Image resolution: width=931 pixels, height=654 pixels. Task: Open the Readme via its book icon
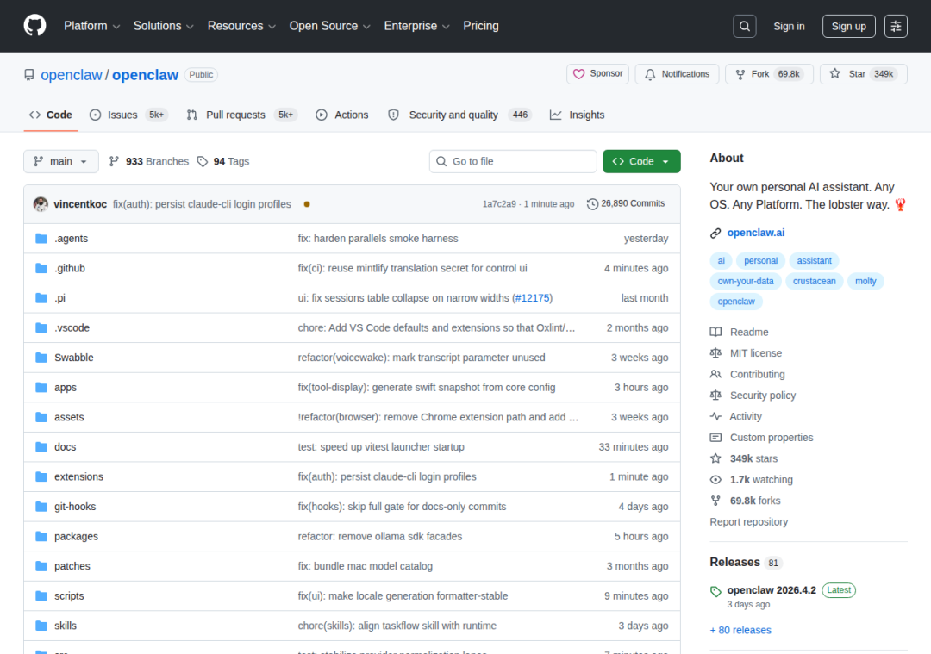tap(716, 332)
